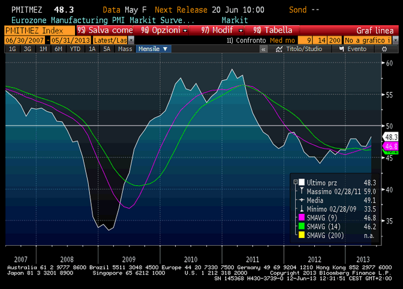Viewport: 403px width, 289px height.
Task: Click the Massimo marker icon in legend
Action: click(301, 191)
